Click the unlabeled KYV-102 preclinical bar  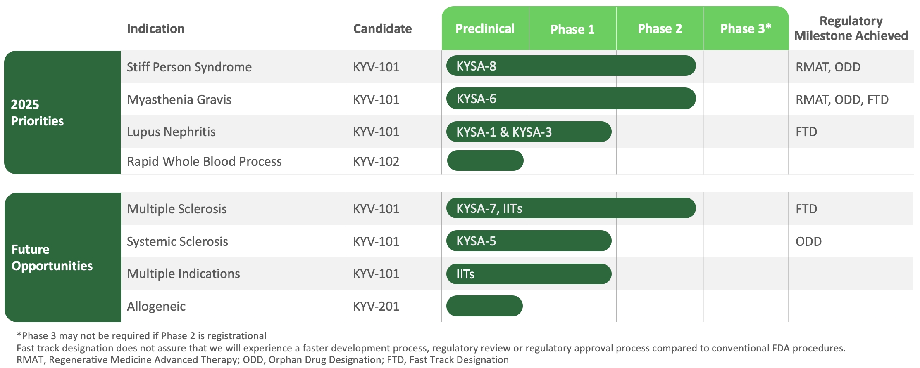(x=485, y=161)
